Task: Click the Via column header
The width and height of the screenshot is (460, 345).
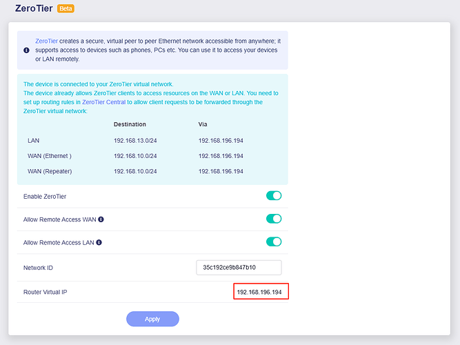Action: click(203, 124)
